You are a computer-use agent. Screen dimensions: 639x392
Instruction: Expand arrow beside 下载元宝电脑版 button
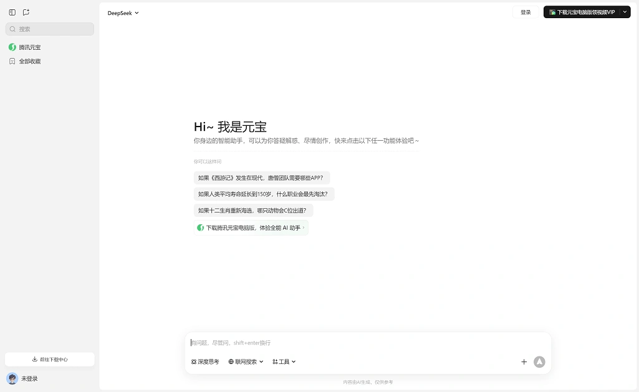pos(625,12)
